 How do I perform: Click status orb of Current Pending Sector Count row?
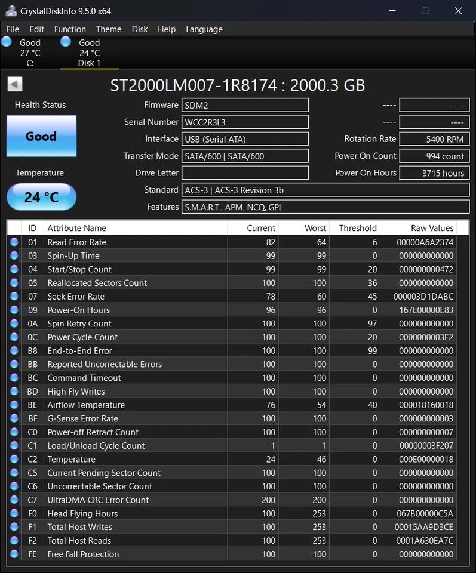point(14,472)
